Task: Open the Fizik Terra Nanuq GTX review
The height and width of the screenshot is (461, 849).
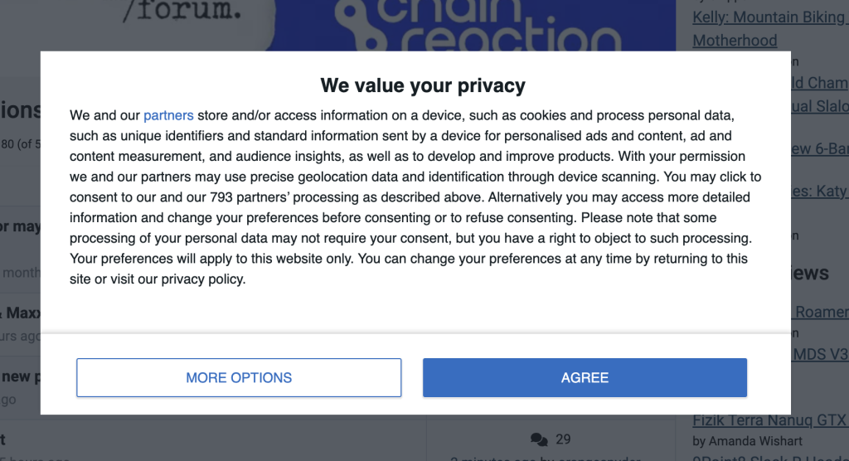Action: [769, 420]
